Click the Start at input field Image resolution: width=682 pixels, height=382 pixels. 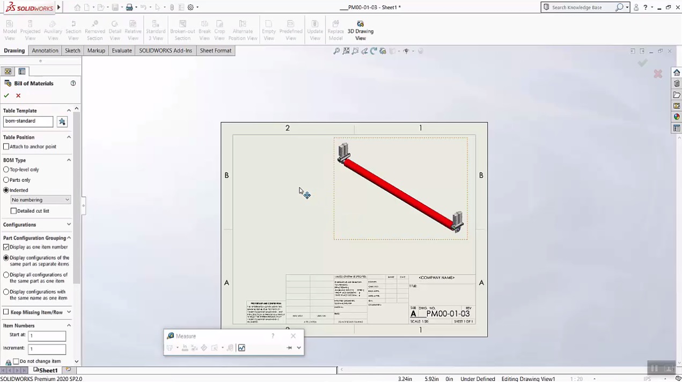47,336
